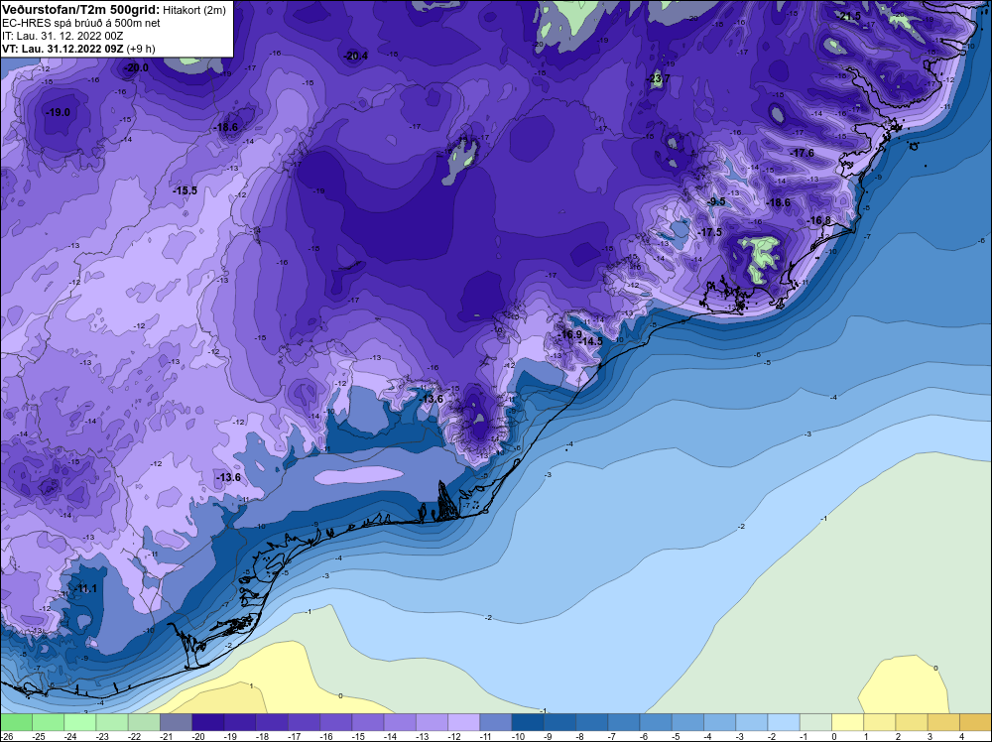Click the light blue legend swatch between -2 and -1
992x742 pixels.
784,722
